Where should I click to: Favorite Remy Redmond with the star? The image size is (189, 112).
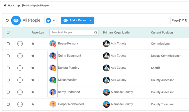[x=33, y=92]
